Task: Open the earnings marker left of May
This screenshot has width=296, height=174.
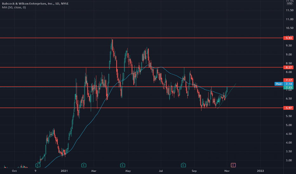Action: coord(123,165)
